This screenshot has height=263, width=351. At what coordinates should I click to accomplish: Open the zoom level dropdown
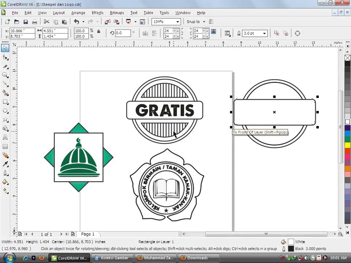(x=177, y=22)
